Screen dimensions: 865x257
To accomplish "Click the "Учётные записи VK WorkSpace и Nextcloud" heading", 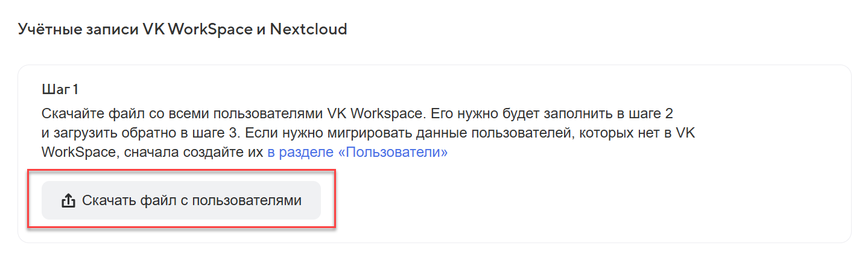I will pyautogui.click(x=182, y=29).
